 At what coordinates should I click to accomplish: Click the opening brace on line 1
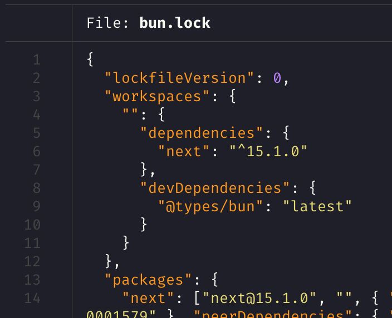coord(90,59)
